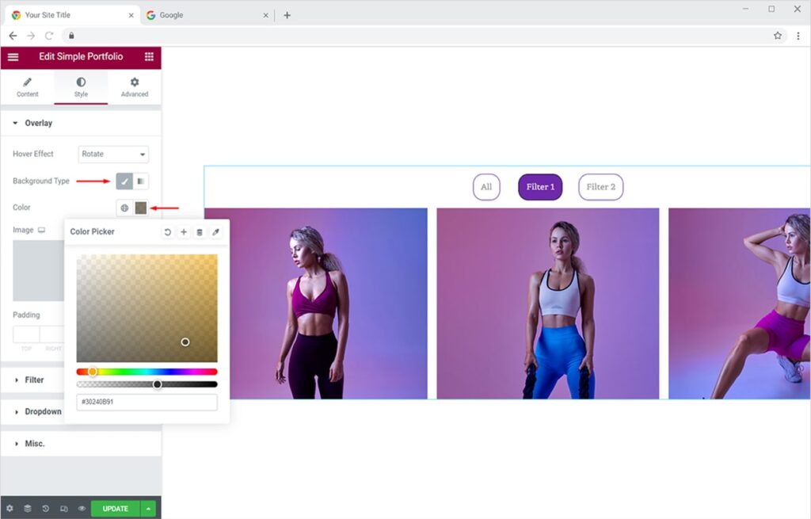Click the hex color code input field
The image size is (811, 519).
click(x=147, y=403)
